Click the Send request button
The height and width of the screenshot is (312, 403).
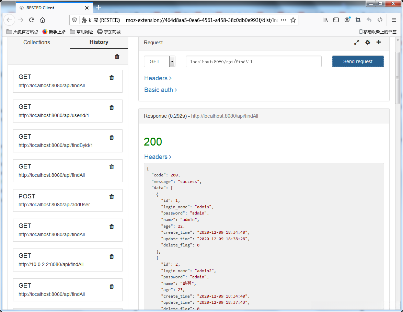tap(358, 61)
